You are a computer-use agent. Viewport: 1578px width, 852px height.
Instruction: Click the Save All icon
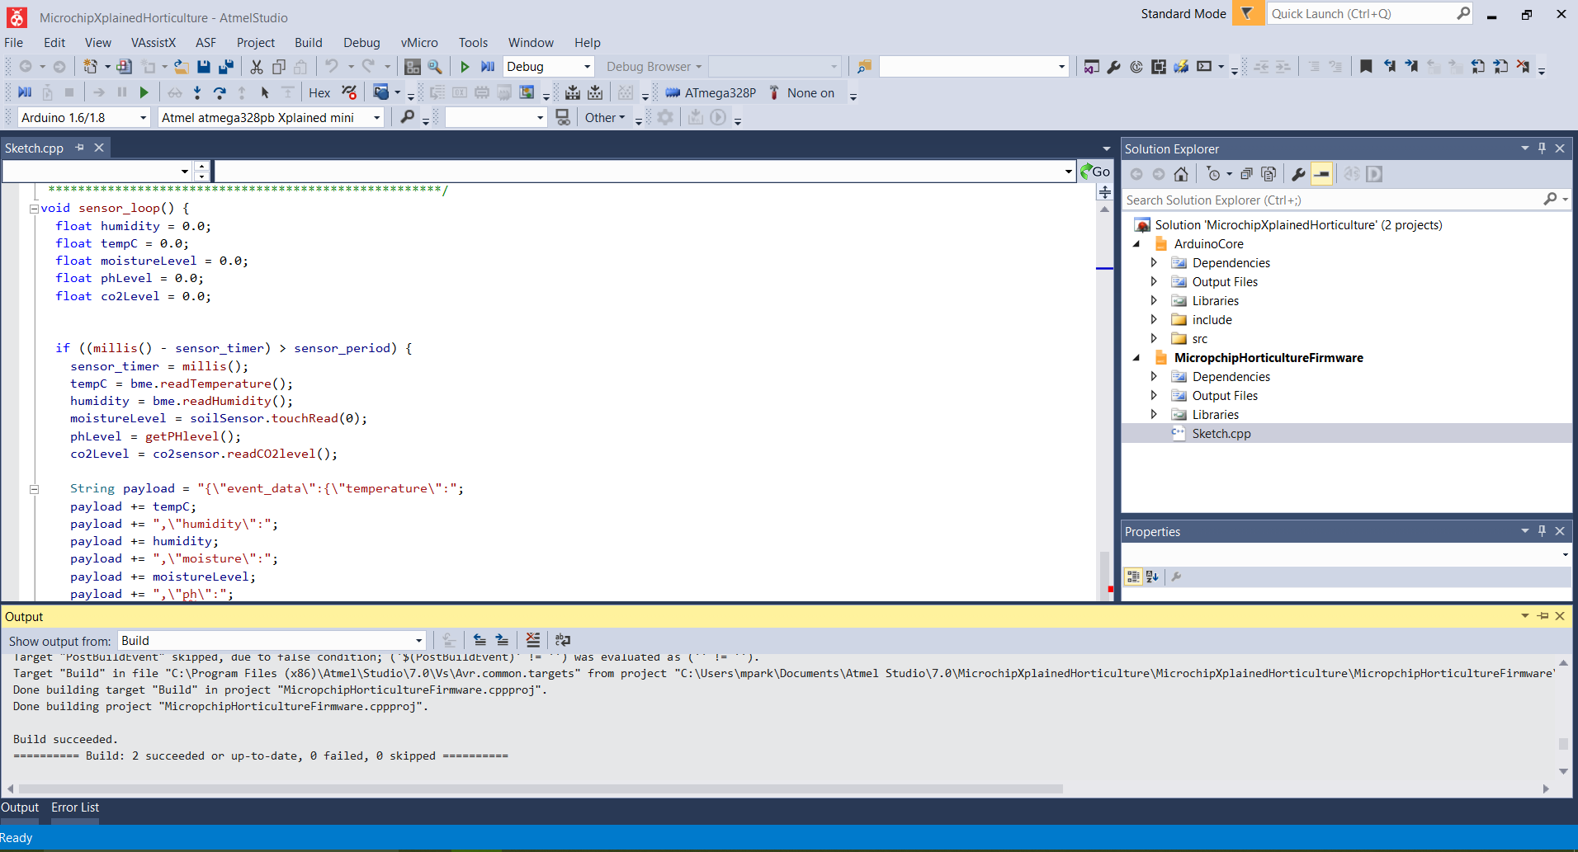(228, 67)
